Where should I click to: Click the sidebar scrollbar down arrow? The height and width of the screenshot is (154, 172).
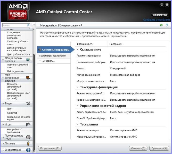[x=34, y=152]
